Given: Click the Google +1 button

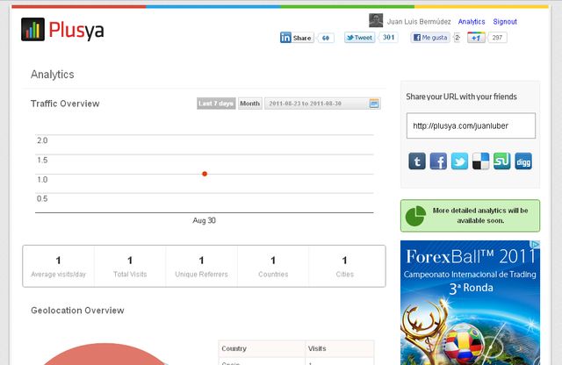Looking at the screenshot, I should click(x=476, y=38).
